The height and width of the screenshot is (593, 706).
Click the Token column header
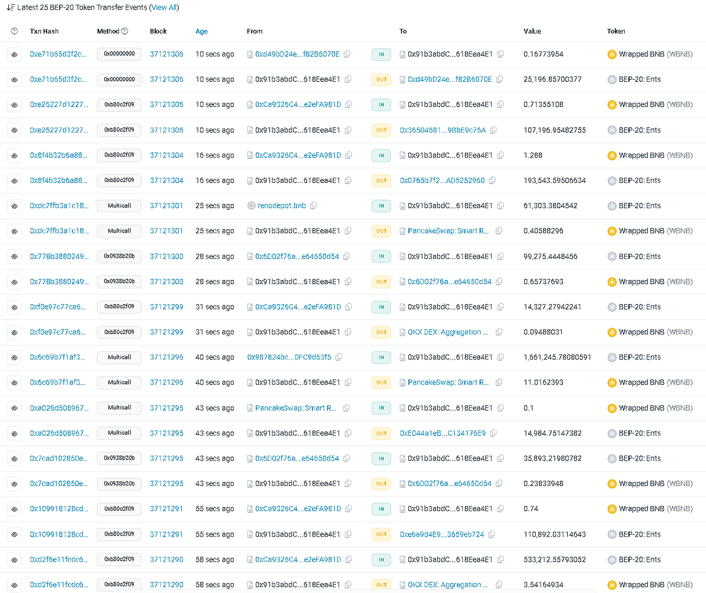point(616,31)
